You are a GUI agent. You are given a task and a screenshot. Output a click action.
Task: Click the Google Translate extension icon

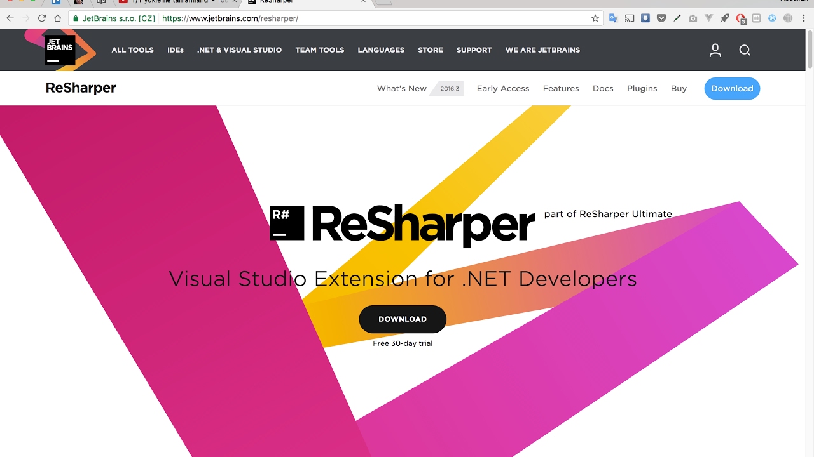coord(614,18)
